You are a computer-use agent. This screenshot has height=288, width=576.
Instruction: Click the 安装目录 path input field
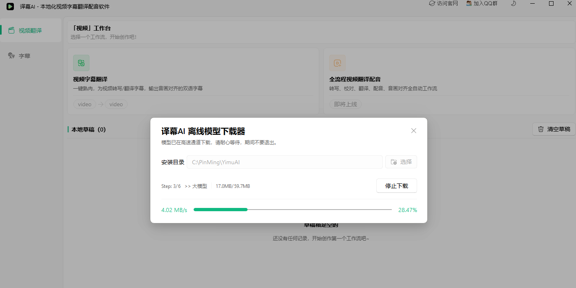[285, 162]
